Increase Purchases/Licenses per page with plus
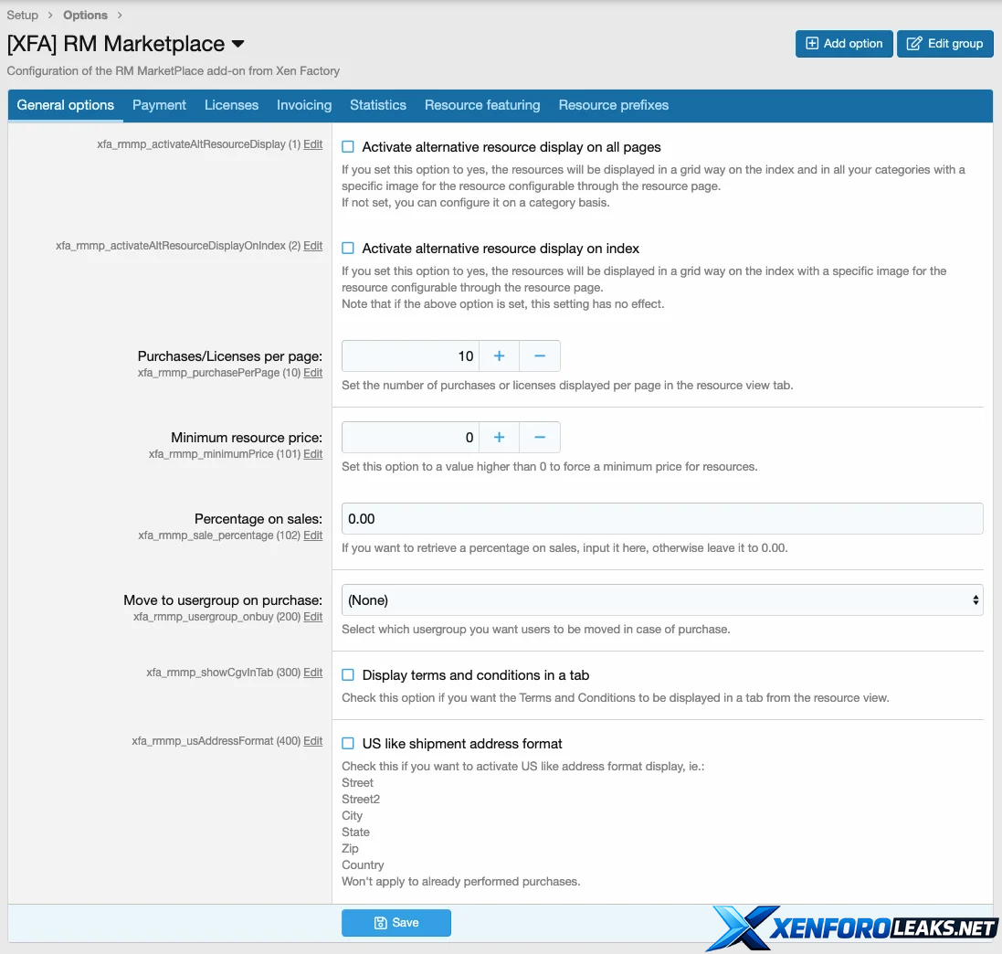This screenshot has width=1002, height=954. (499, 355)
